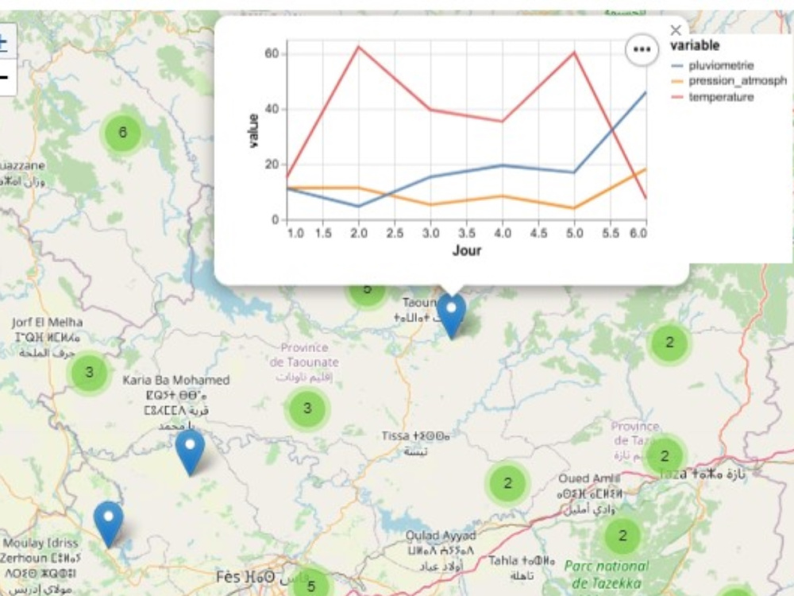Click the Tahla town label
Image resolution: width=794 pixels, height=596 pixels.
[x=521, y=567]
